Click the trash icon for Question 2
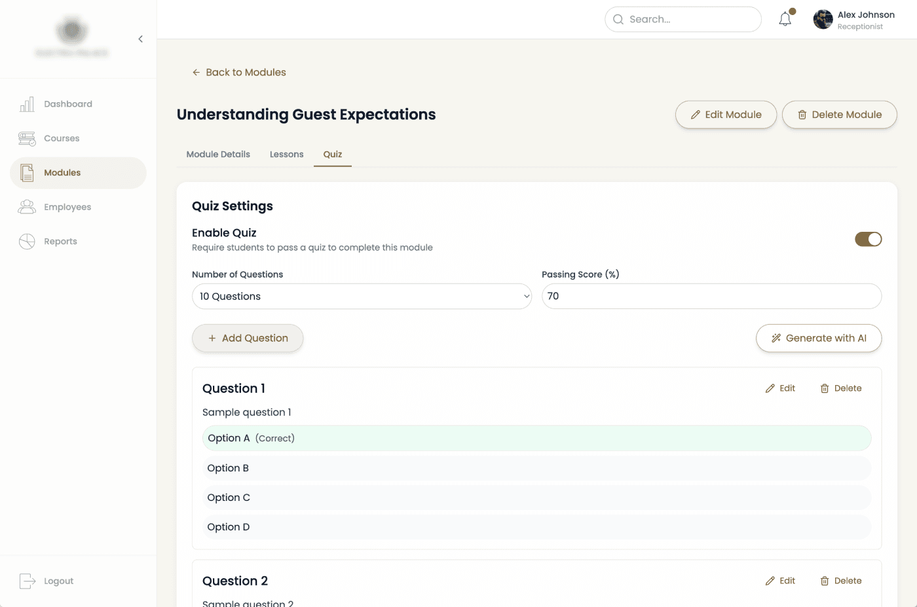Viewport: 917px width, 607px height. point(825,581)
